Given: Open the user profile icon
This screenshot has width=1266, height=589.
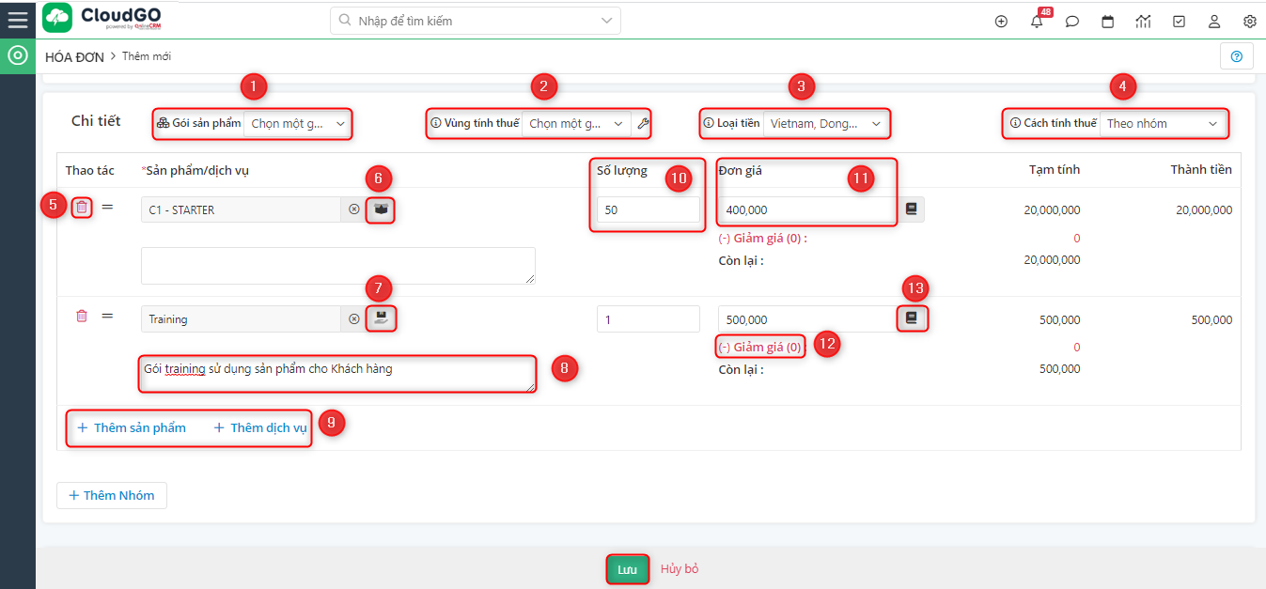Looking at the screenshot, I should 1214,22.
